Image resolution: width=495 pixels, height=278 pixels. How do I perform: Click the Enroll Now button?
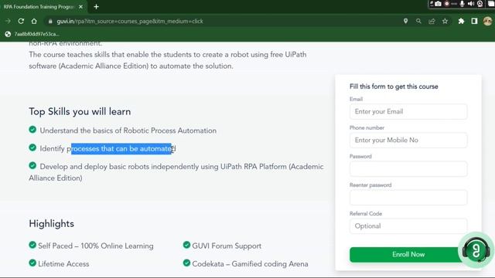click(x=408, y=254)
